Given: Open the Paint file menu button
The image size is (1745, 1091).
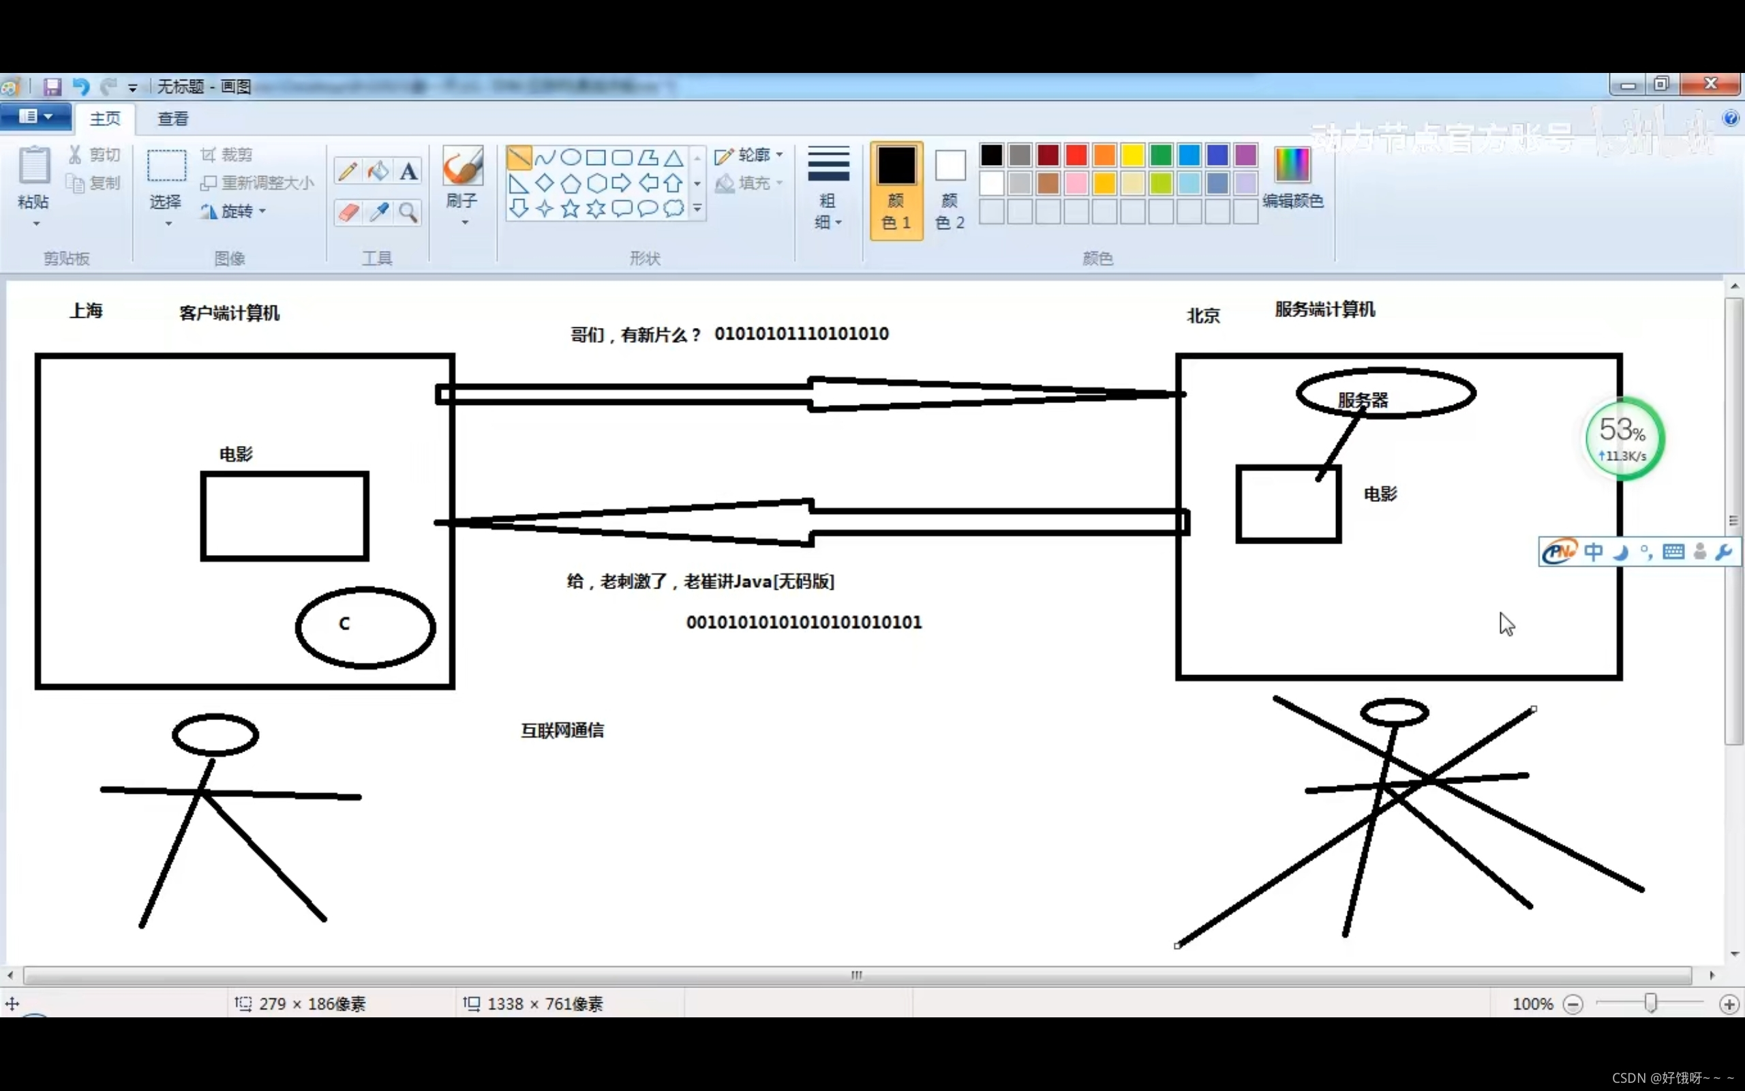Looking at the screenshot, I should pyautogui.click(x=35, y=116).
